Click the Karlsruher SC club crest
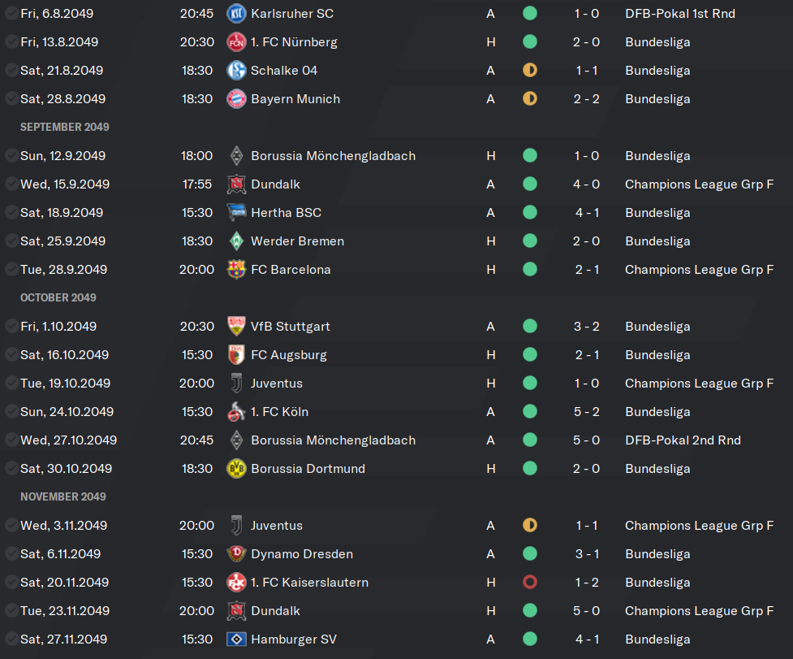This screenshot has height=659, width=793. [236, 14]
